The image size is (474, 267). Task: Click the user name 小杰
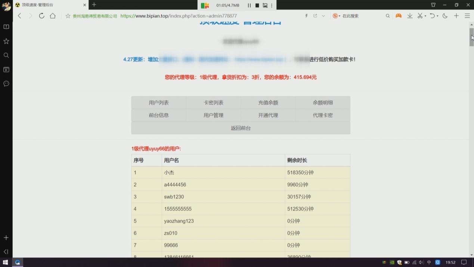coord(169,172)
